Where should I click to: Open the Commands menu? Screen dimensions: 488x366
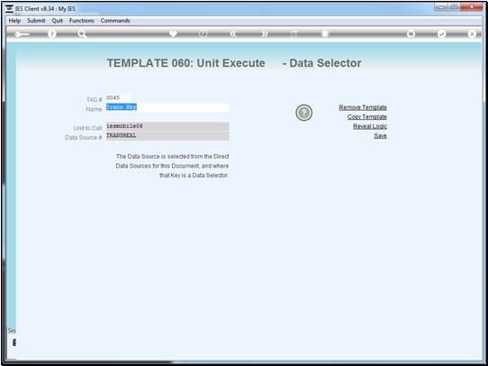(x=115, y=21)
